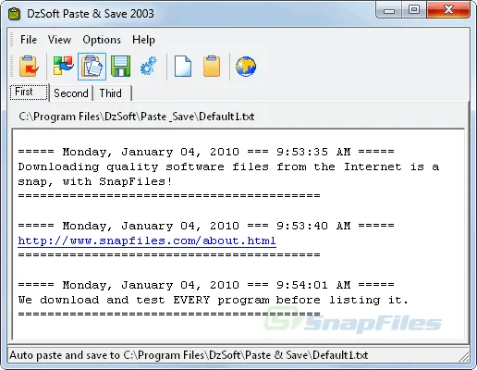Viewport: 477px width, 370px height.
Task: Click the app icon in title bar
Action: (14, 14)
